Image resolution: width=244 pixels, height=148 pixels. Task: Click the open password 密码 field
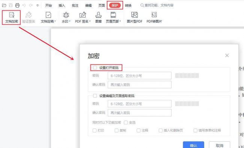click(x=140, y=76)
